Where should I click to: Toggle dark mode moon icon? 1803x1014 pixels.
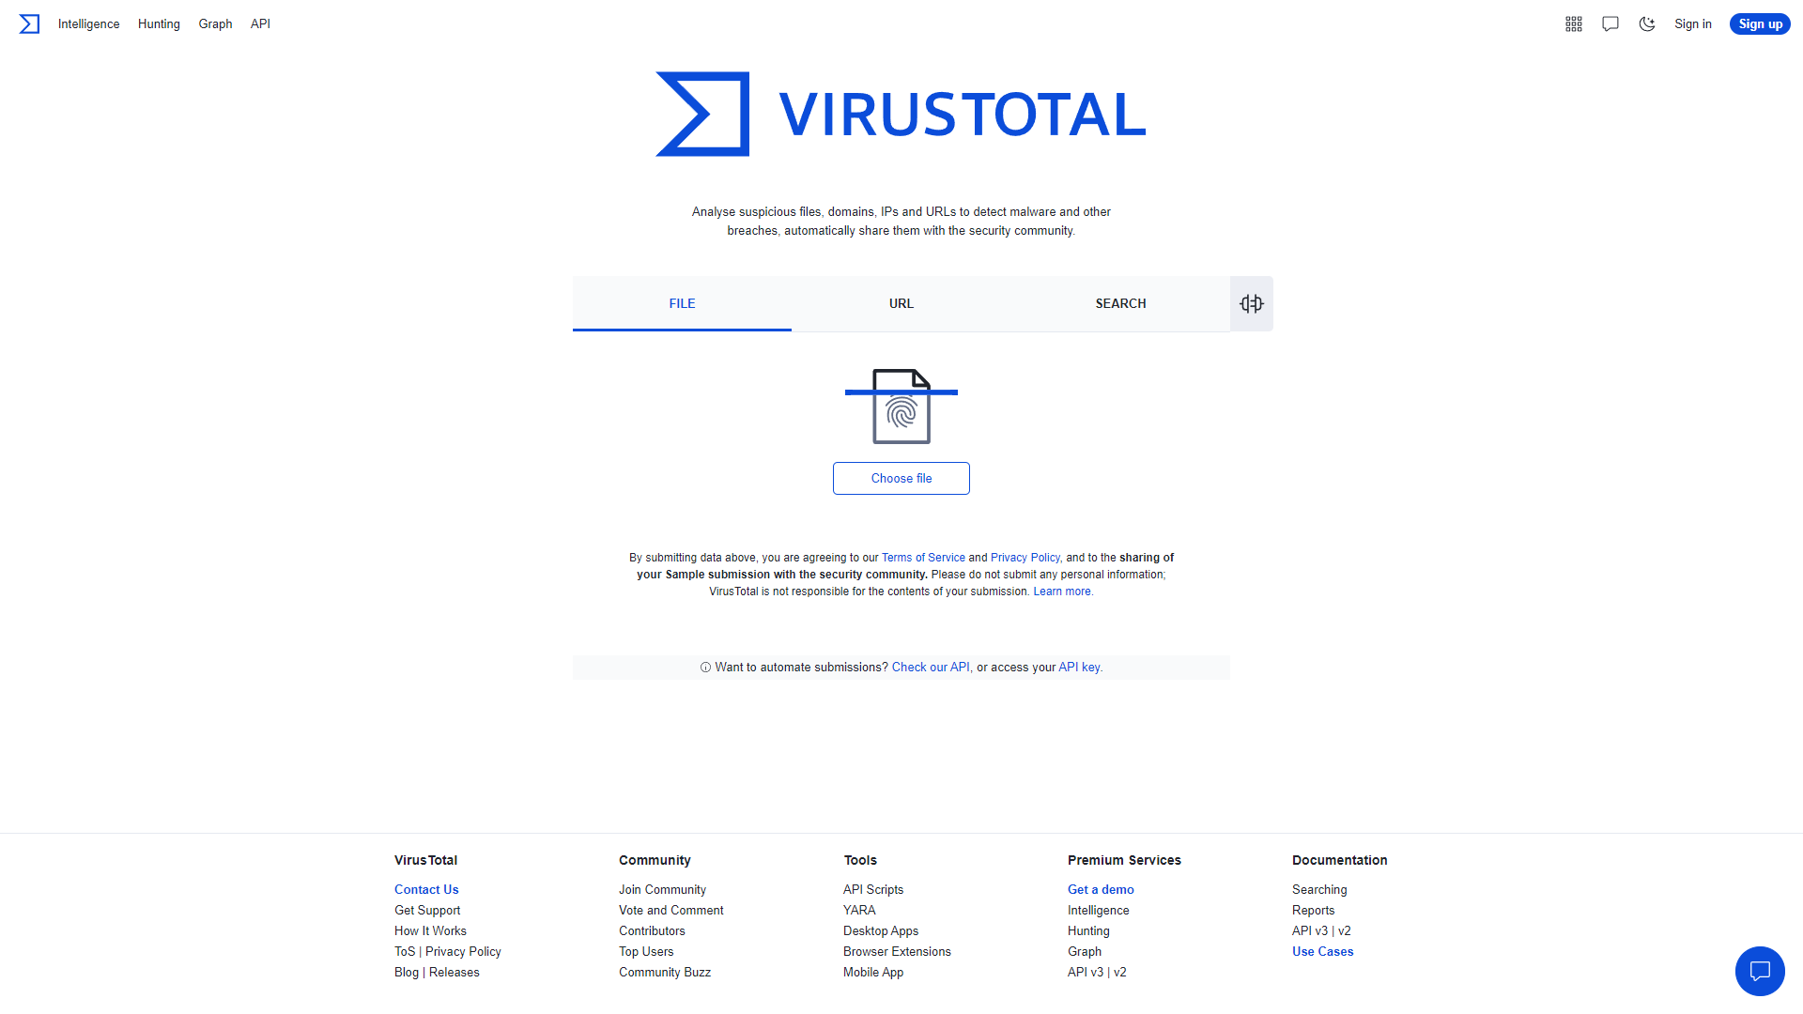click(x=1647, y=24)
